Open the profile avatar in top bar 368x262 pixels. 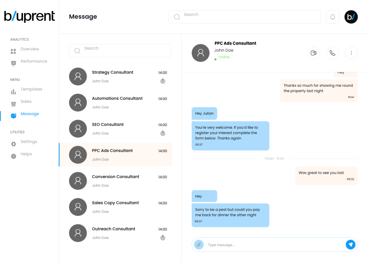pos(351,17)
